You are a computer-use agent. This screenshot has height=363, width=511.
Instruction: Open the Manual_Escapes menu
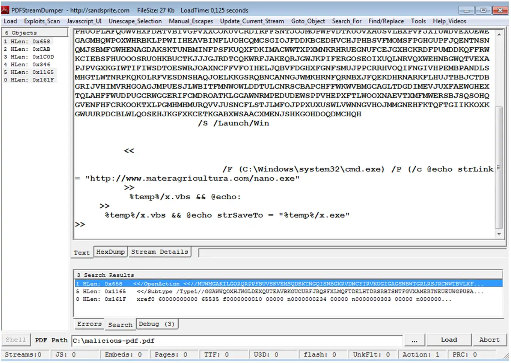[x=191, y=21]
